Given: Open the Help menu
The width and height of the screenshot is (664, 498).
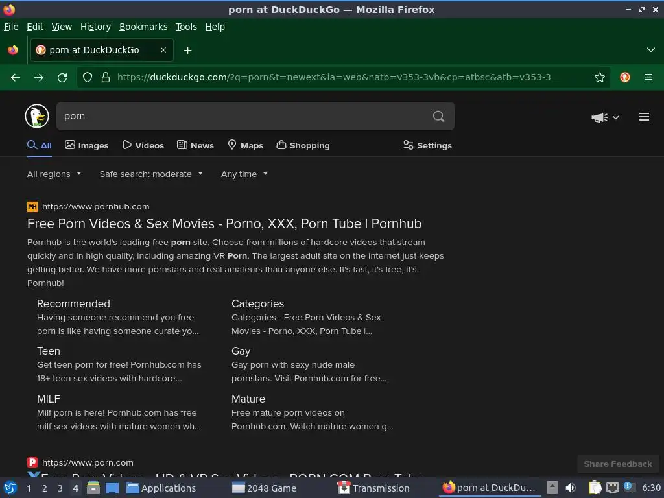Looking at the screenshot, I should coord(215,27).
